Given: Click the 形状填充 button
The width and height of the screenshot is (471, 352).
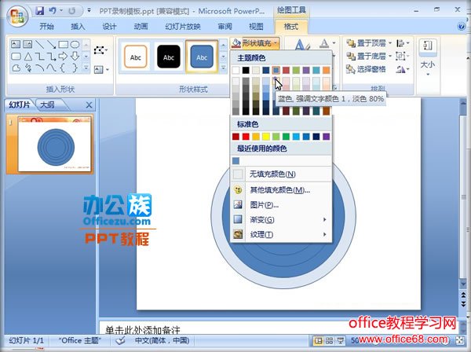Looking at the screenshot, I should point(255,43).
